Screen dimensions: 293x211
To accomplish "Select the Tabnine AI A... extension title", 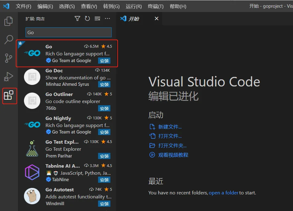I will click(62, 166).
